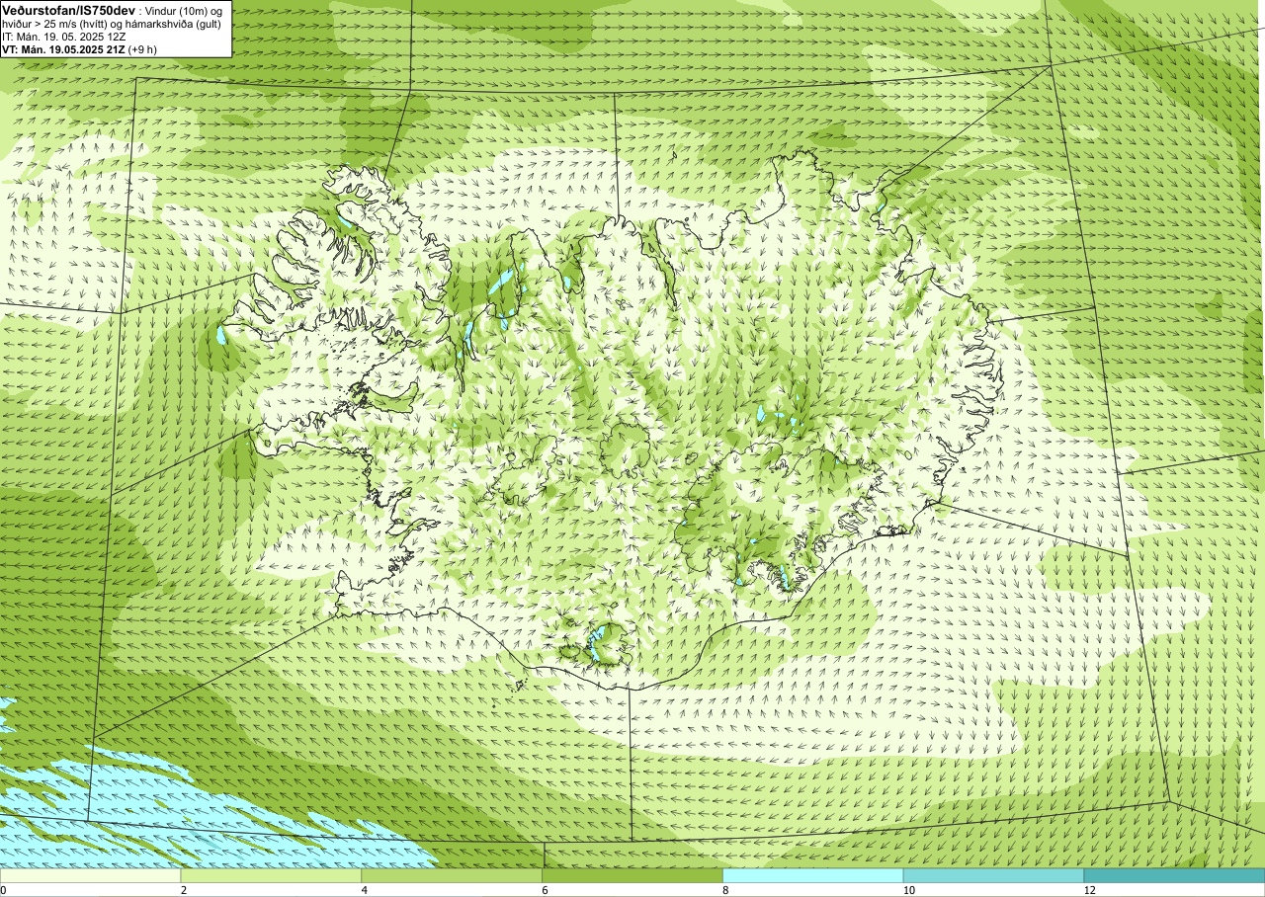Click the '0' tick label on the color scale
1265x897 pixels.
point(4,890)
